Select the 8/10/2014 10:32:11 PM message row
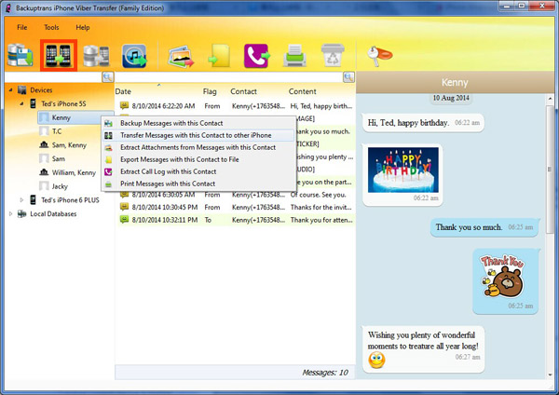559x395 pixels. 236,220
